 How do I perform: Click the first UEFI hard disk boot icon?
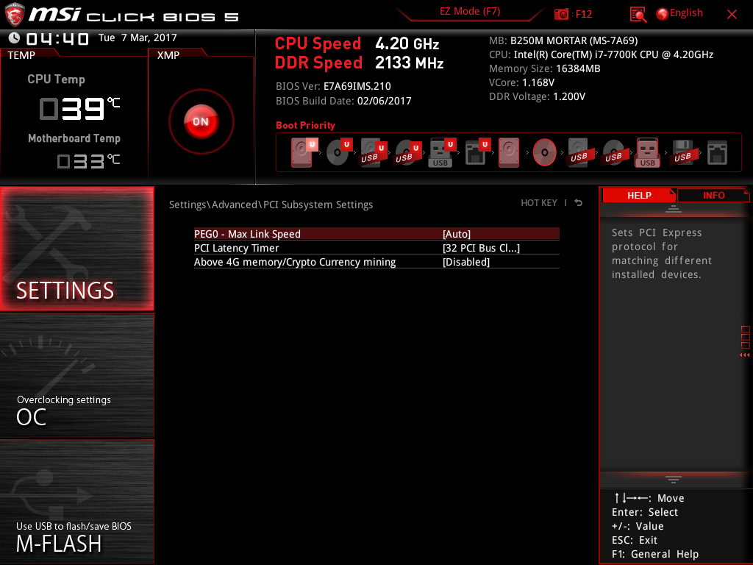[302, 153]
